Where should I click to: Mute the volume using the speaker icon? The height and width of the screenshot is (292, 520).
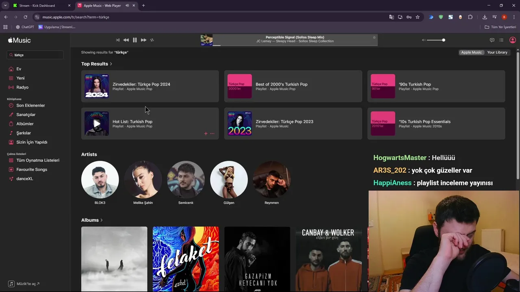tap(423, 40)
